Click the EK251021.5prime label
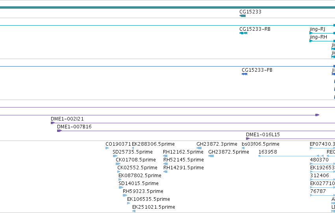The image size is (335, 213). click(154, 207)
